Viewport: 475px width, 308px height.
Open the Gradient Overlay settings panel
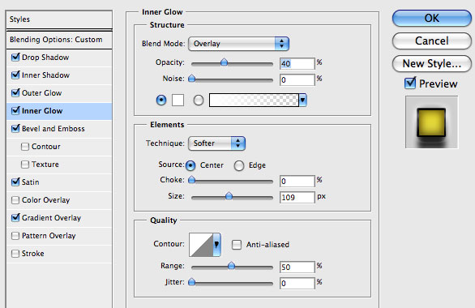click(52, 218)
